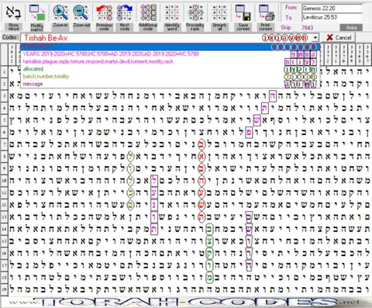Collapse the Codes dropdown with arrow button
Viewport: 372px width, 308px height.
[x=315, y=38]
